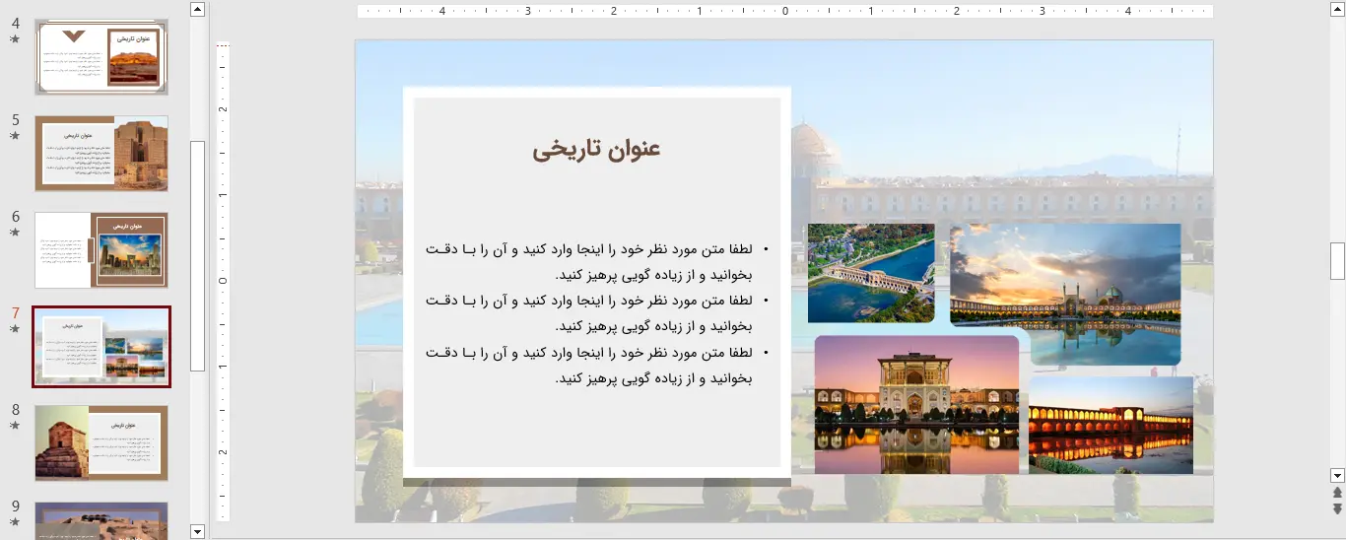This screenshot has width=1346, height=540.
Task: Click the animation star under slide 5
Action: pyautogui.click(x=15, y=136)
